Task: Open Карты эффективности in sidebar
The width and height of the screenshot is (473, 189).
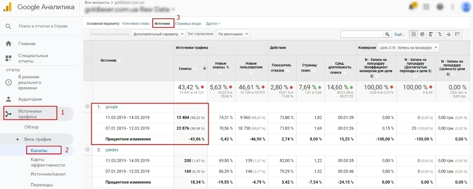Action: (x=48, y=162)
